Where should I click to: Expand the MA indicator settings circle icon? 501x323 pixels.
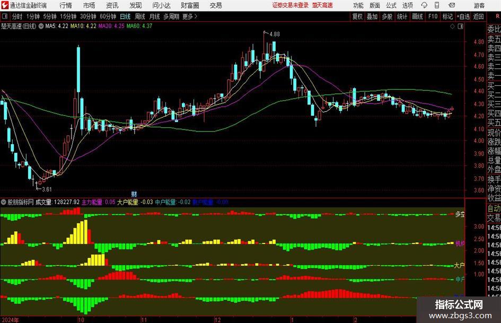click(41, 26)
